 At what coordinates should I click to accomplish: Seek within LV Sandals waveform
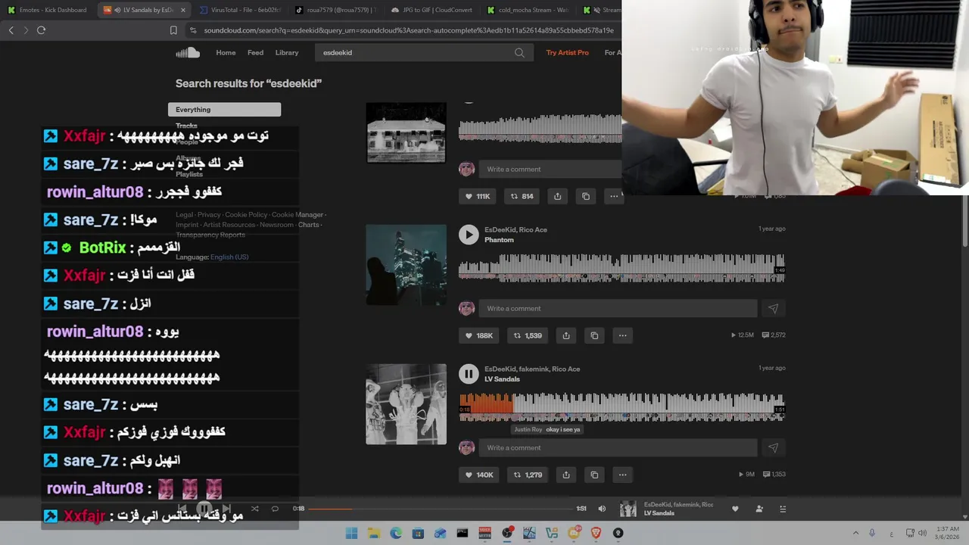[x=622, y=407]
